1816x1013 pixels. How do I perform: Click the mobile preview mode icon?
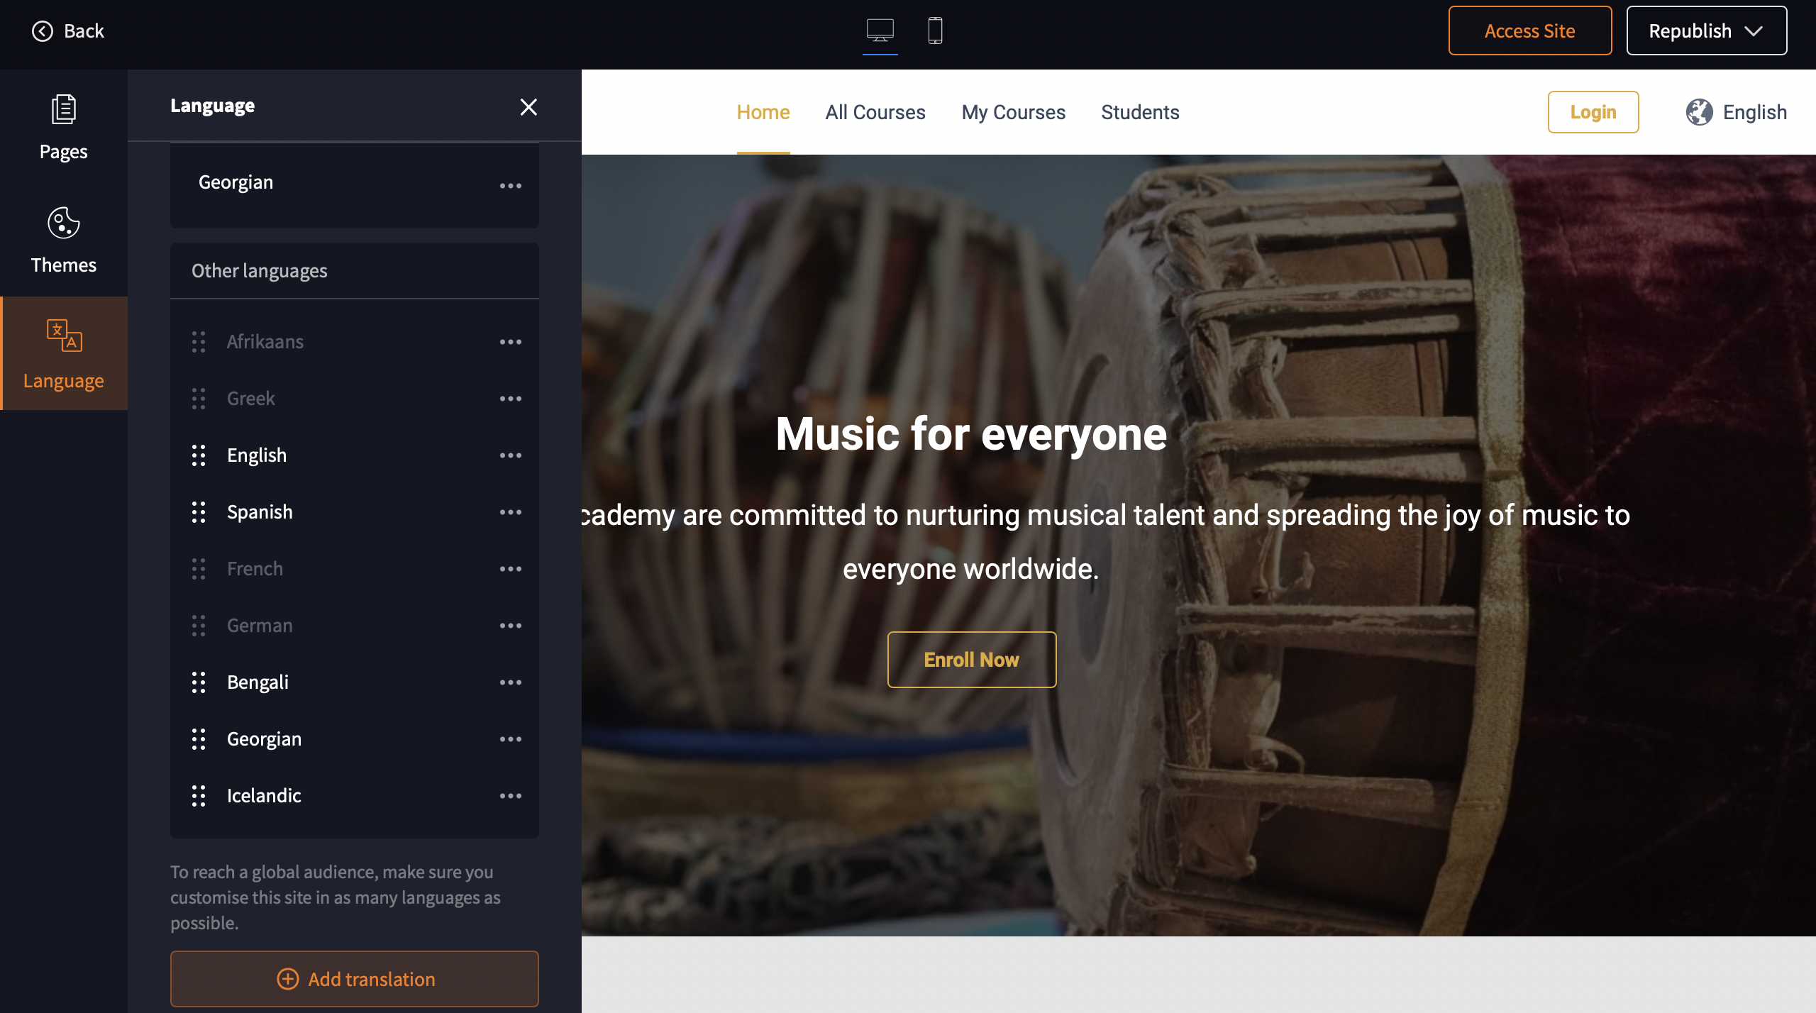click(934, 30)
